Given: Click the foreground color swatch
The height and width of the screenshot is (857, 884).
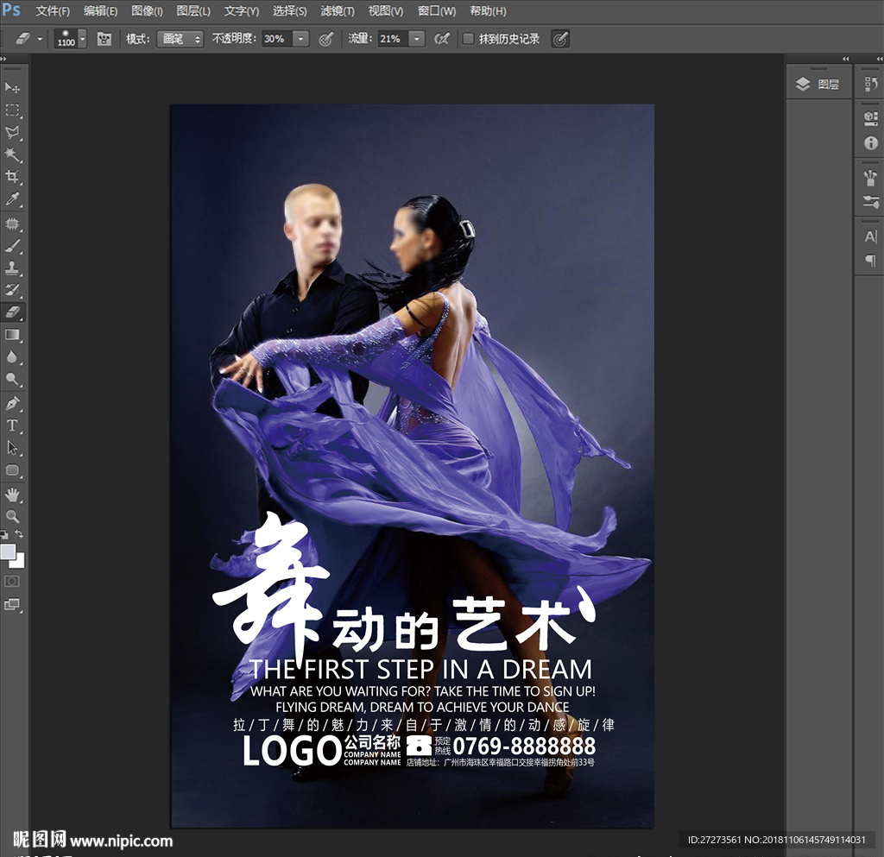Looking at the screenshot, I should click(x=7, y=551).
